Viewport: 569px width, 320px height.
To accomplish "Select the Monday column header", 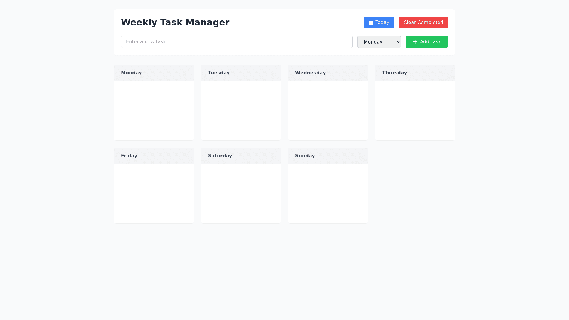I will [x=131, y=73].
